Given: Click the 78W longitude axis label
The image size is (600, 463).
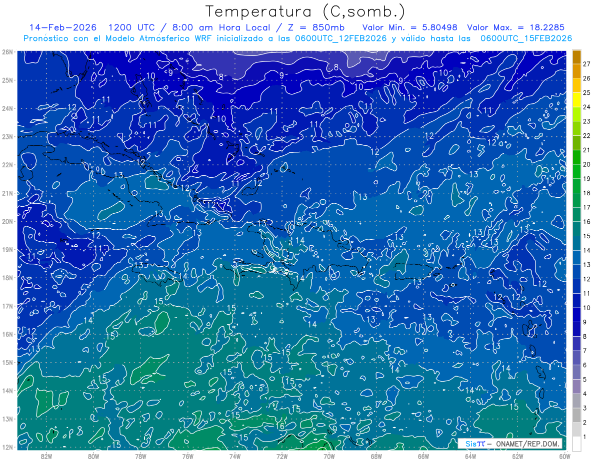Looking at the screenshot, I should click(x=140, y=456).
